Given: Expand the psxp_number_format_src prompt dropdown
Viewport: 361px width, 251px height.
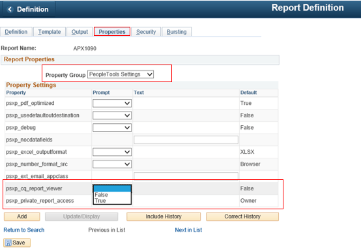Looking at the screenshot, I should click(x=112, y=164).
